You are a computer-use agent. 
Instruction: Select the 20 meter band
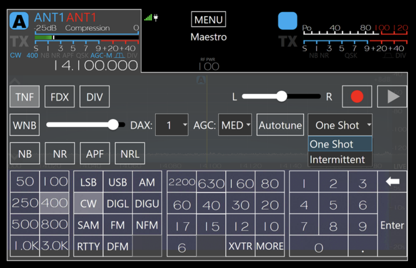270,203
